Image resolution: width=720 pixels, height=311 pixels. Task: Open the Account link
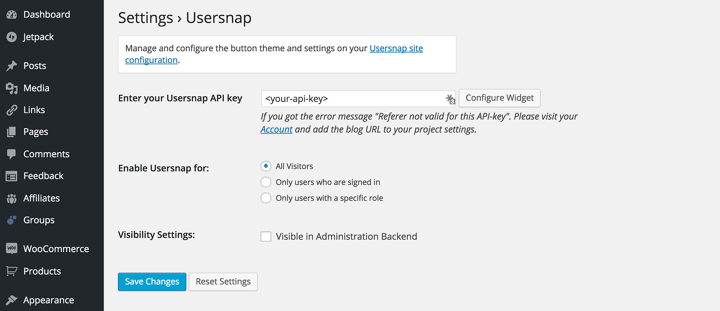pos(276,129)
